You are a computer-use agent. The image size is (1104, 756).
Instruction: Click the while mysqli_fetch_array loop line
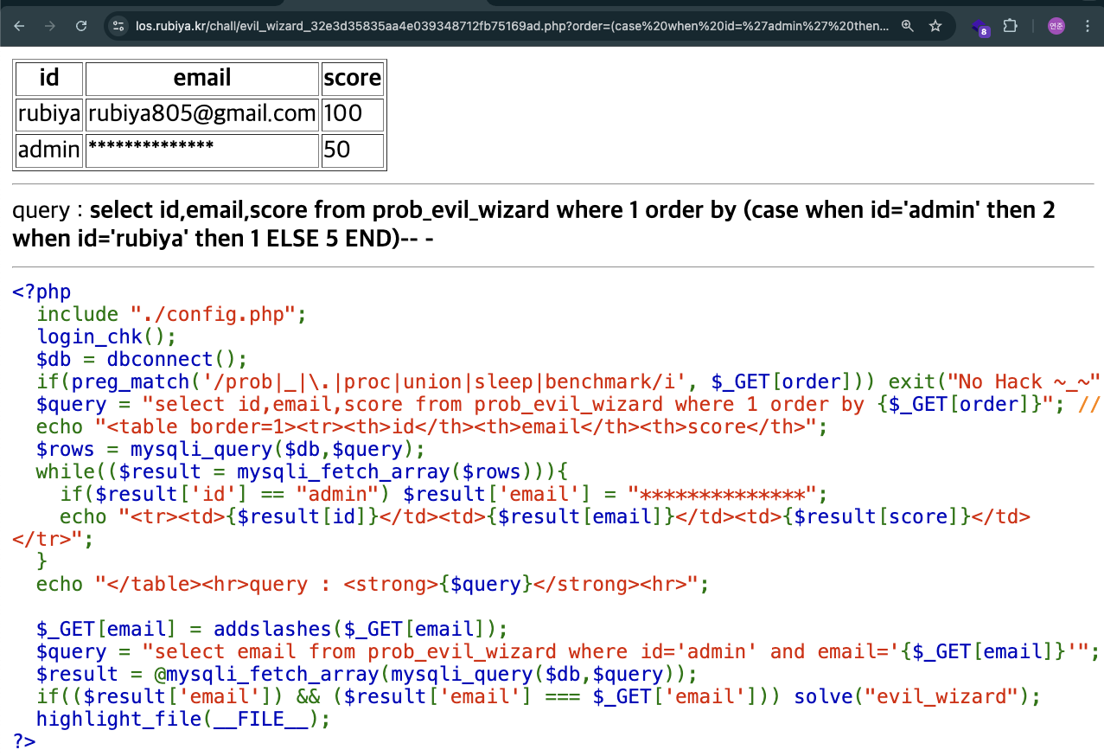301,472
